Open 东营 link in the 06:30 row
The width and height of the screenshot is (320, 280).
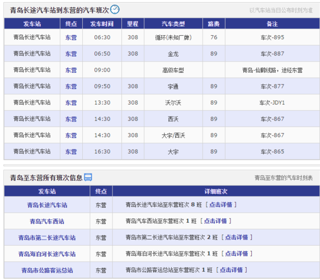click(x=71, y=38)
